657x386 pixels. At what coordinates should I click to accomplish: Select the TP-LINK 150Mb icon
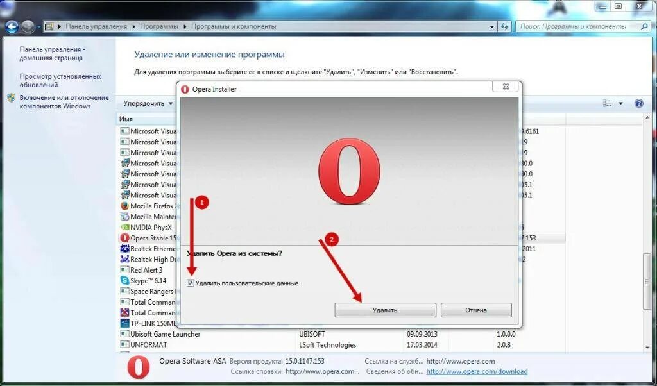pos(124,323)
